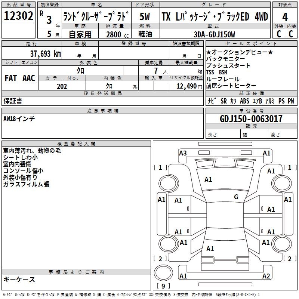Click the FAT shift type cell

click(x=10, y=78)
